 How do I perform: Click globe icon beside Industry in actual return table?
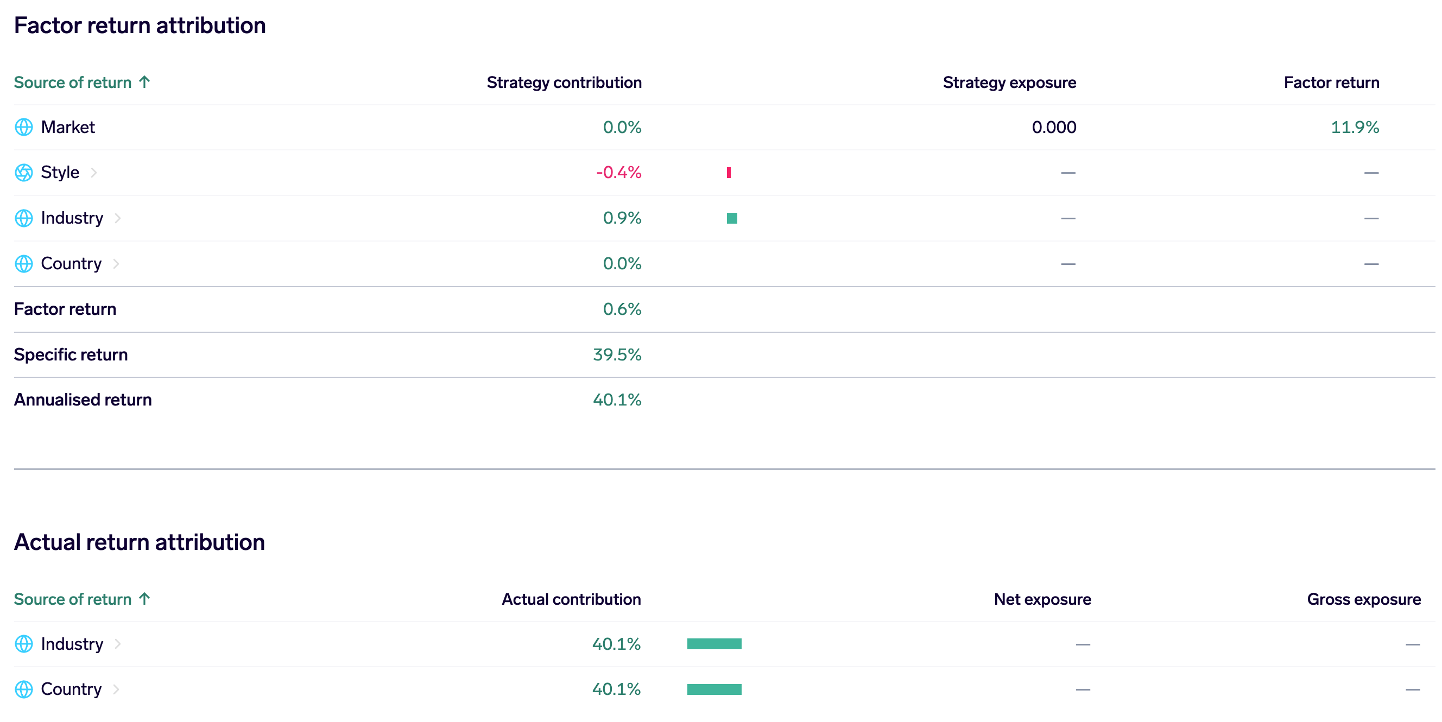pos(23,644)
